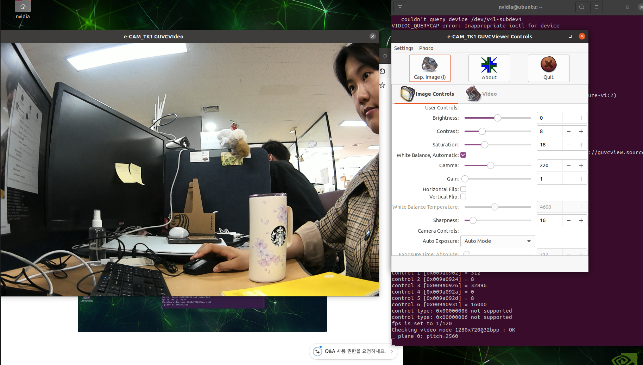This screenshot has width=643, height=365.
Task: Click the Brightness slider handle
Action: click(x=497, y=118)
